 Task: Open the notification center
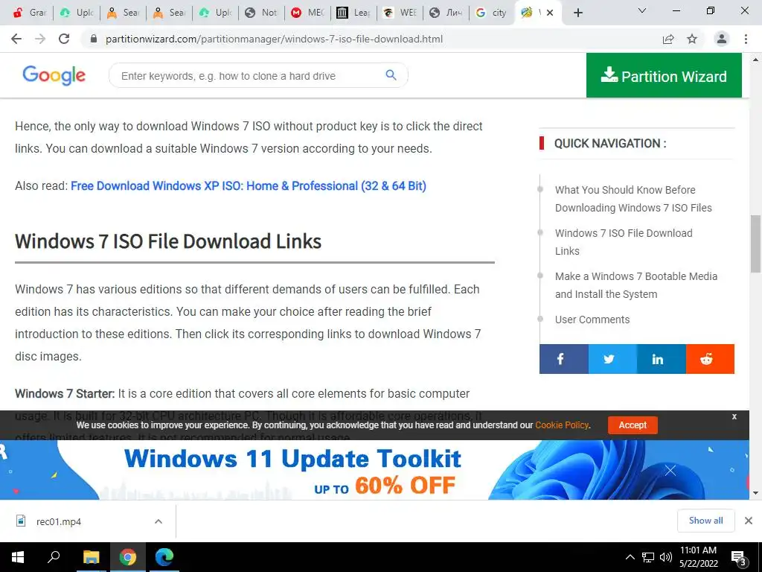739,558
